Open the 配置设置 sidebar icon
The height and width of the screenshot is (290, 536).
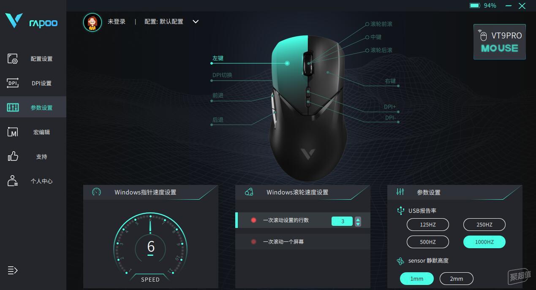click(x=13, y=59)
